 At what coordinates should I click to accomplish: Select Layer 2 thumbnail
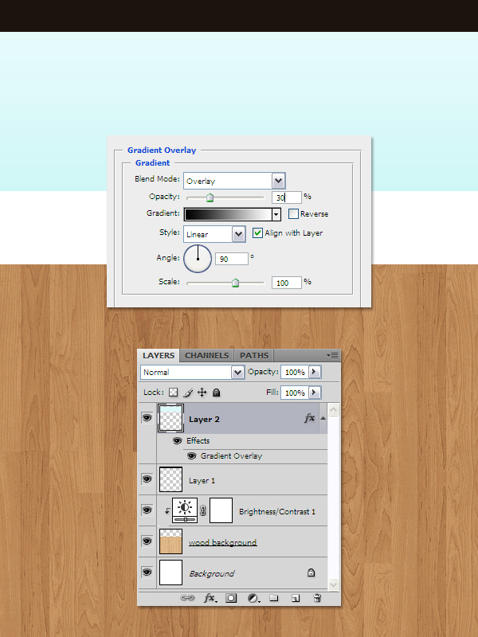170,417
